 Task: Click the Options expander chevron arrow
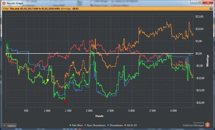pos(5,126)
